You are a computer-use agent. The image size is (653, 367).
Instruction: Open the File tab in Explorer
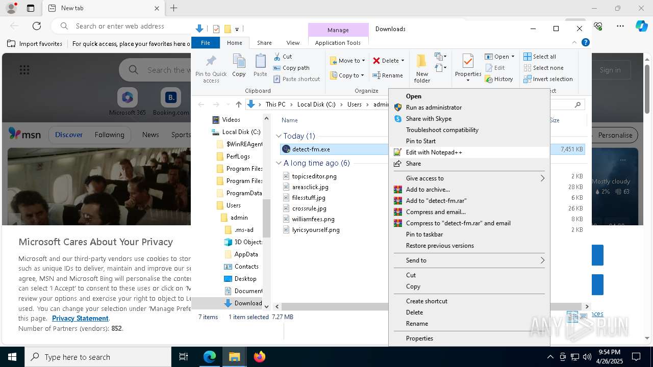[x=206, y=43]
